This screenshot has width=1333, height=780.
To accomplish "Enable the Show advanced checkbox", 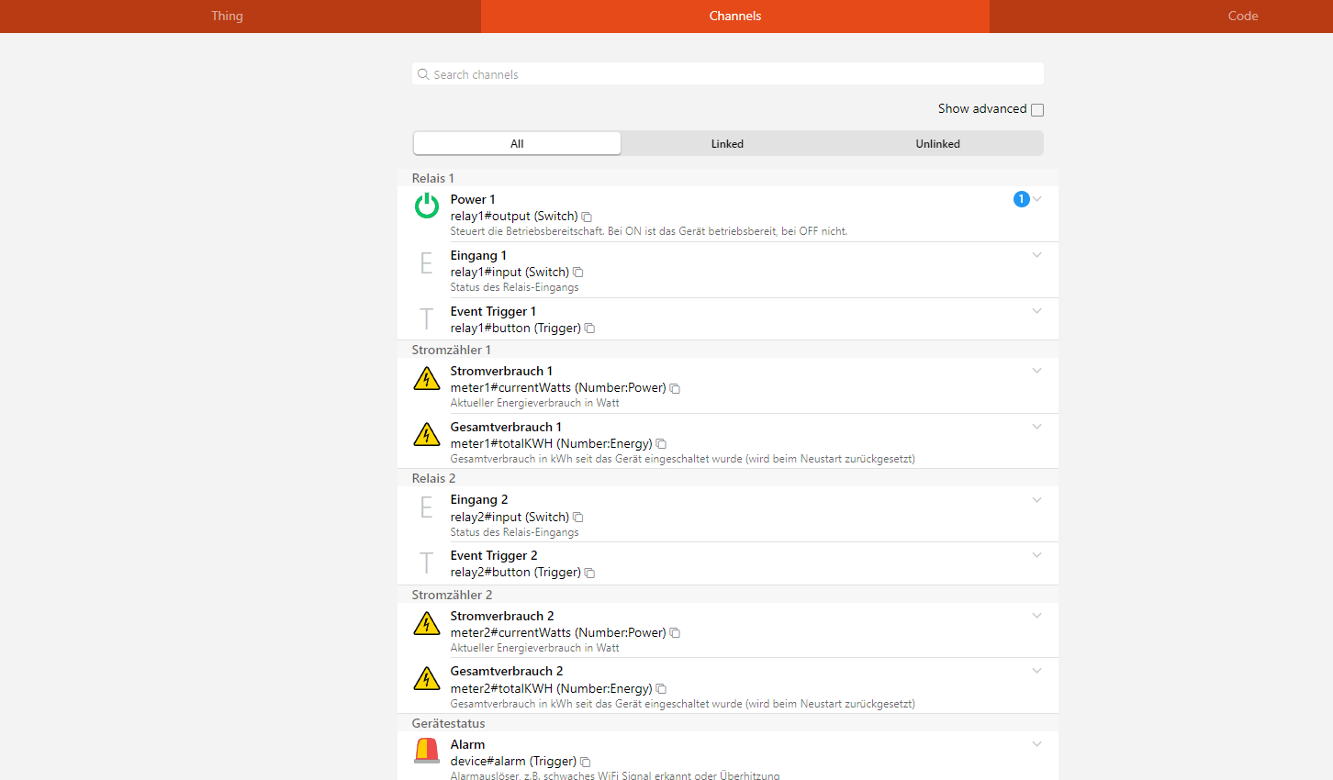I will point(1037,110).
